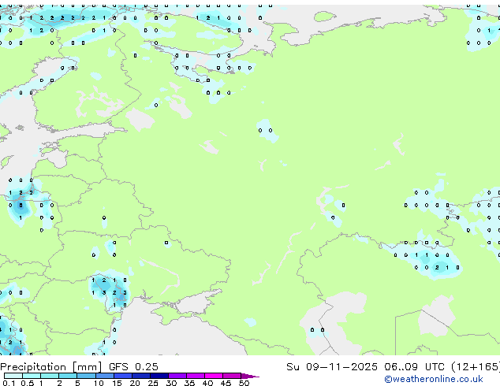Click the '(12+165)' forecast run label
The width and height of the screenshot is (500, 386).
(x=476, y=367)
